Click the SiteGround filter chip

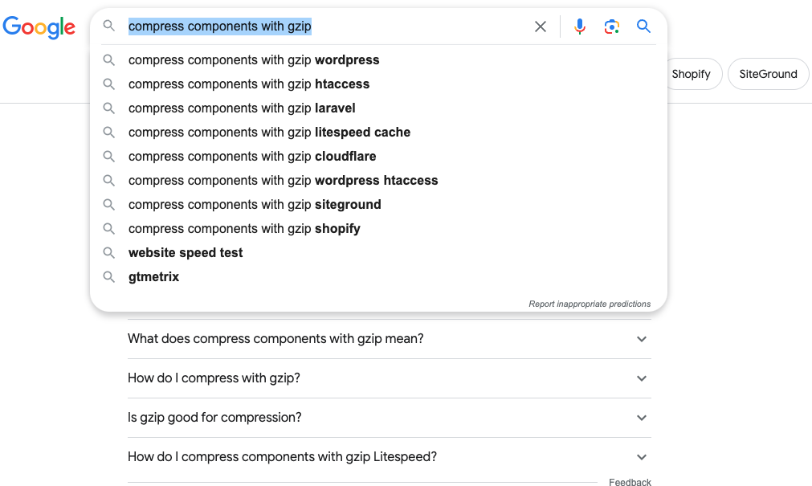tap(768, 74)
